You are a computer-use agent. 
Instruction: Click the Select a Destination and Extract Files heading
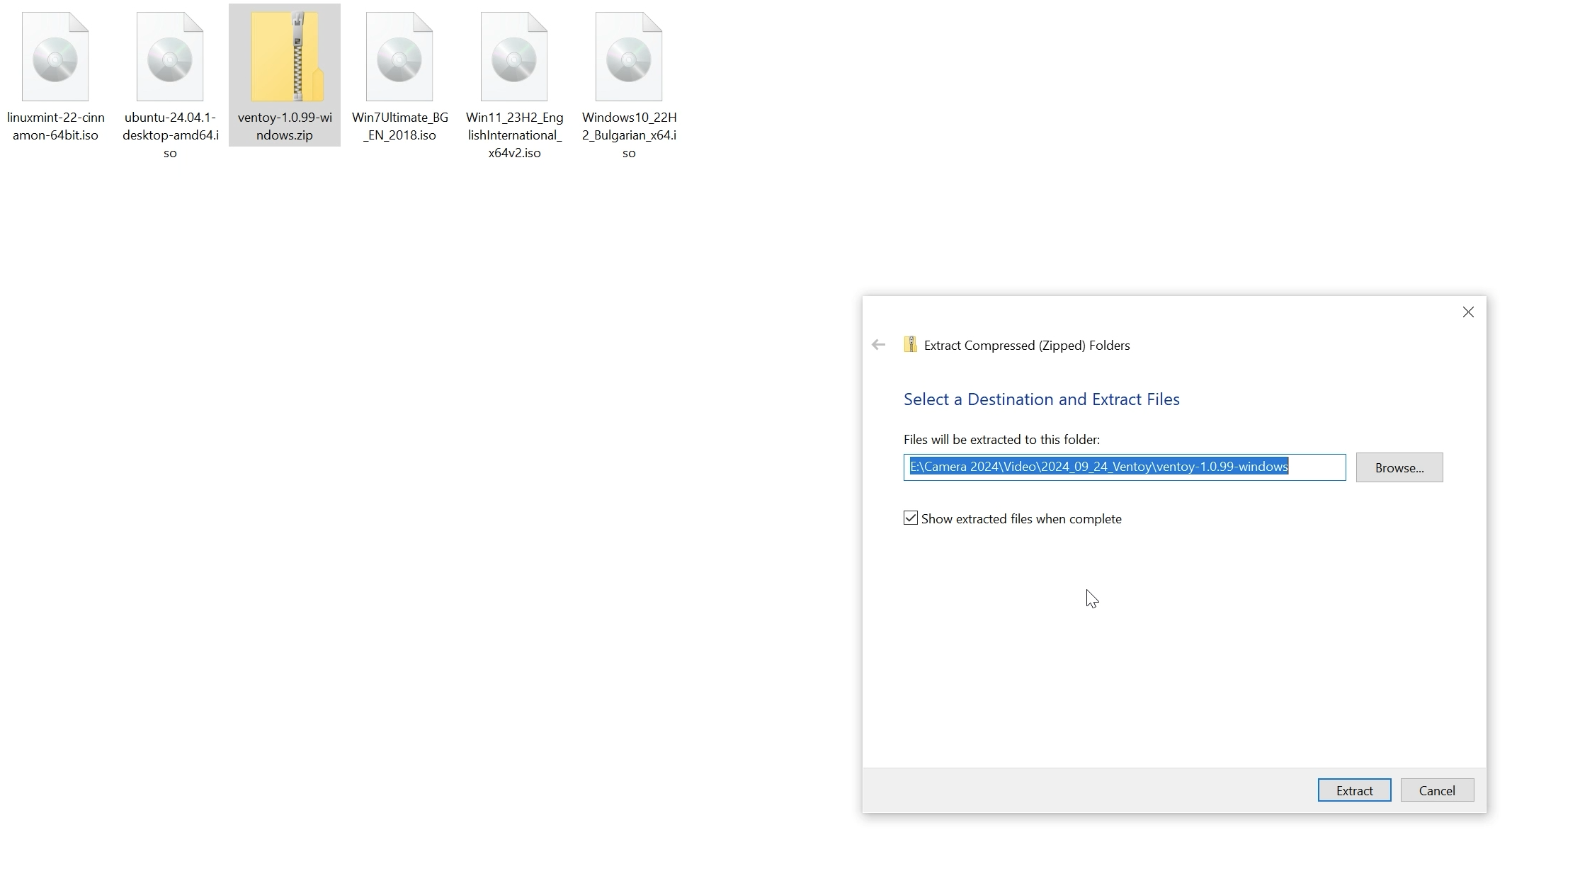click(1042, 399)
